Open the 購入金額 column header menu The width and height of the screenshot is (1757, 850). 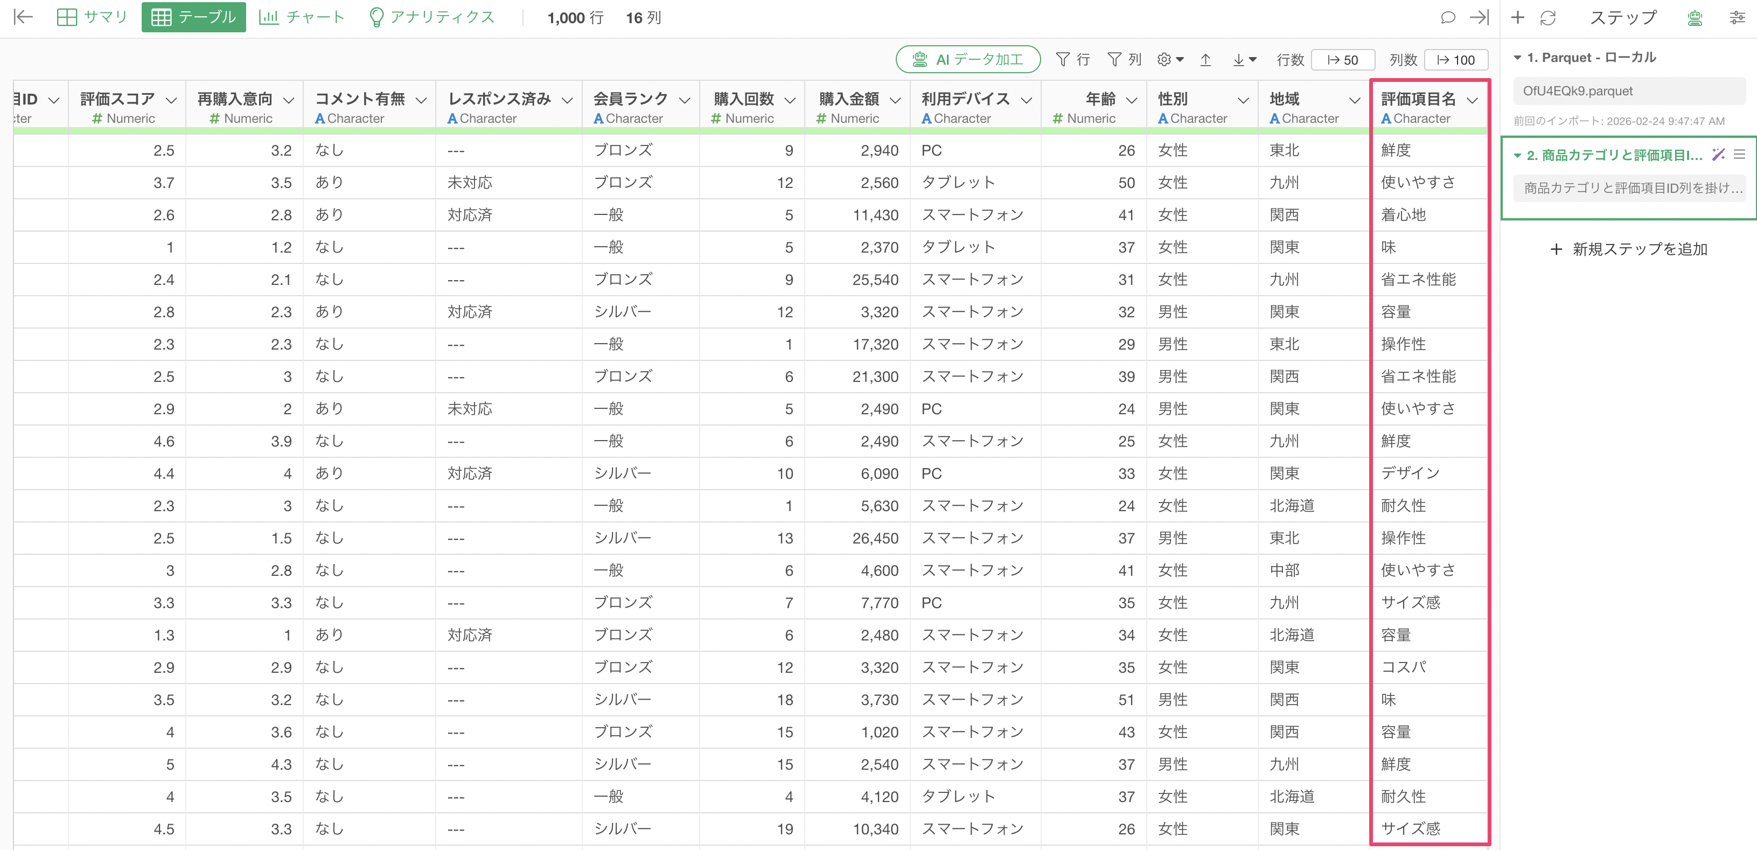coord(895,100)
